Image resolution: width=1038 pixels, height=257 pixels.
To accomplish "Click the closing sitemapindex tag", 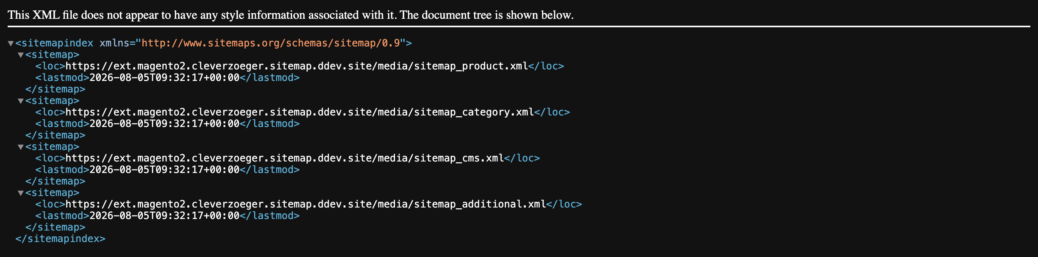I will click(x=60, y=239).
